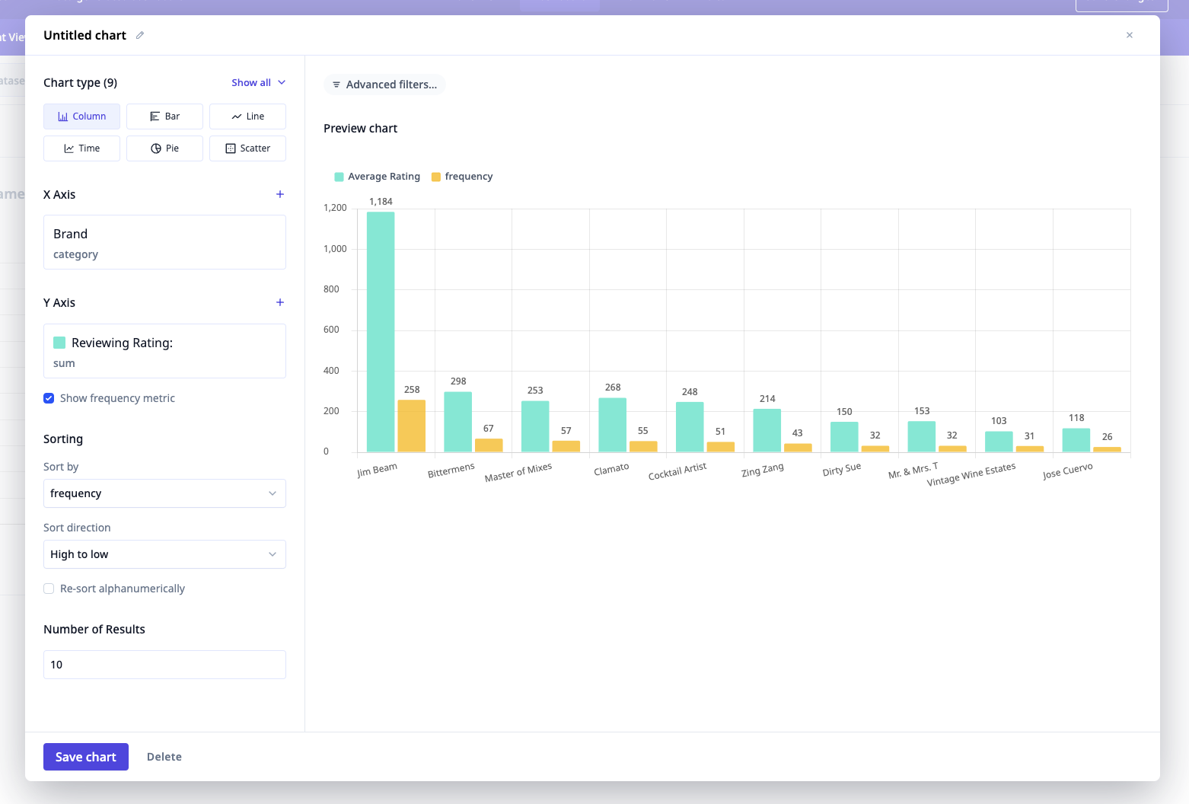
Task: Click the 'Dirty Sue' axis label
Action: point(842,469)
